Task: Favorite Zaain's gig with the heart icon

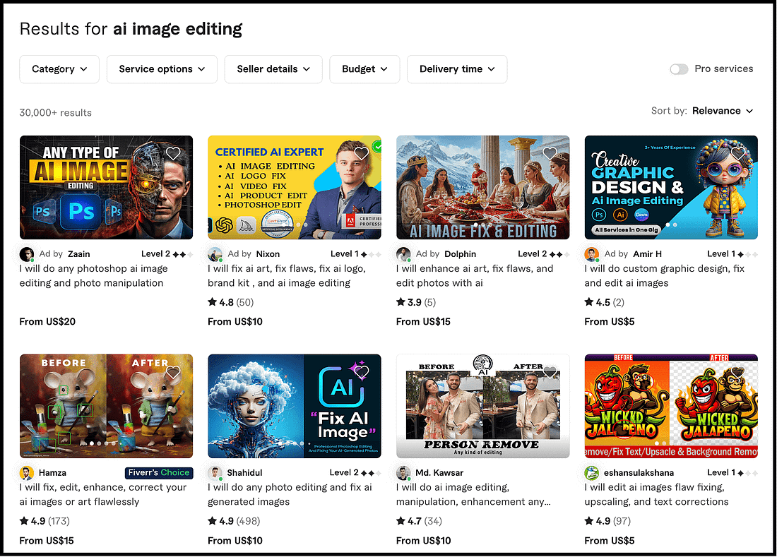Action: coord(173,153)
